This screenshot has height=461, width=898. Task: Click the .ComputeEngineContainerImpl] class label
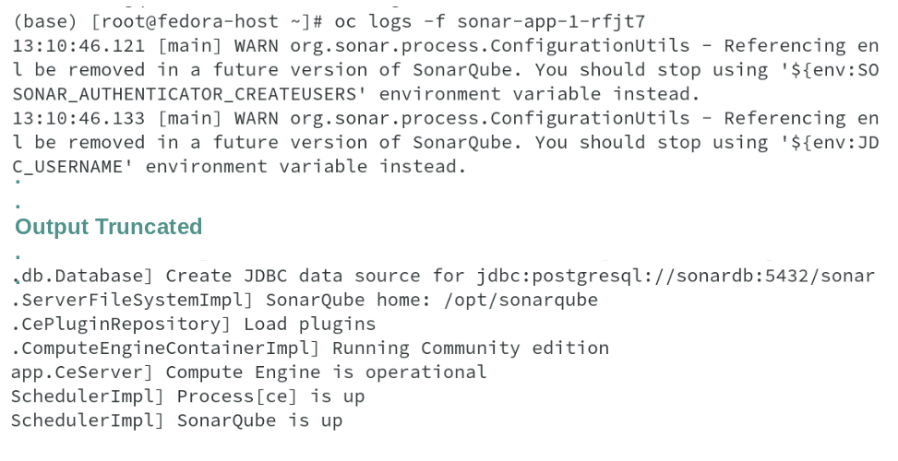(166, 349)
